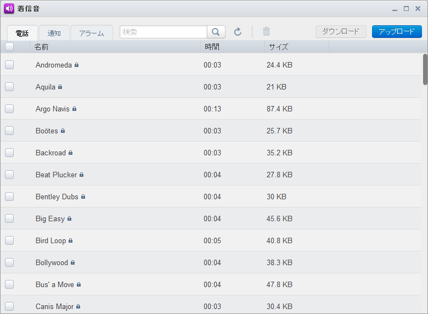Click the vertical scrollbar thumb
The image size is (428, 314).
click(425, 70)
